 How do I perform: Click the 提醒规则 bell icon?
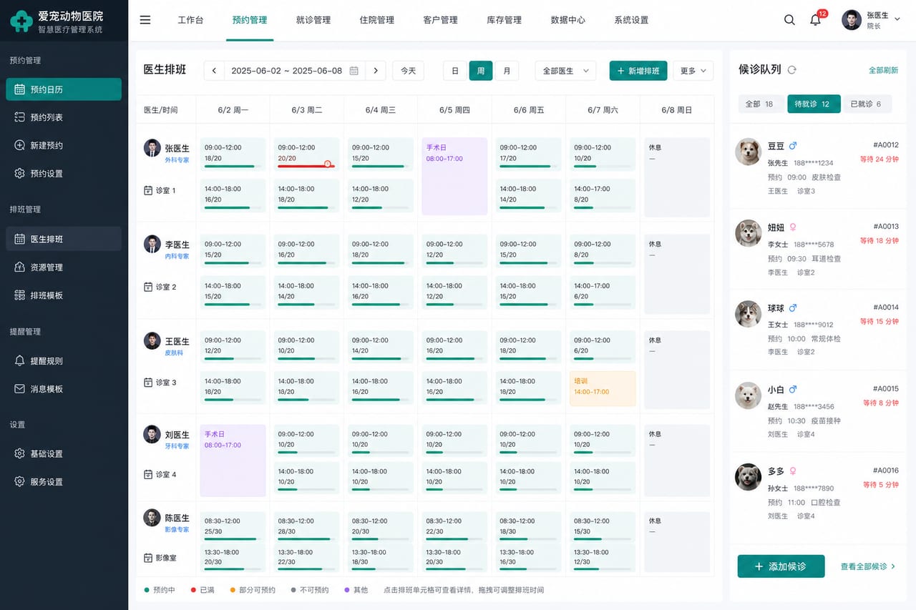tap(20, 361)
